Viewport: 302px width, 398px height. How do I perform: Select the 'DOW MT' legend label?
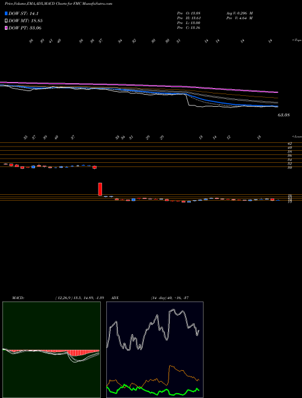(x=25, y=21)
